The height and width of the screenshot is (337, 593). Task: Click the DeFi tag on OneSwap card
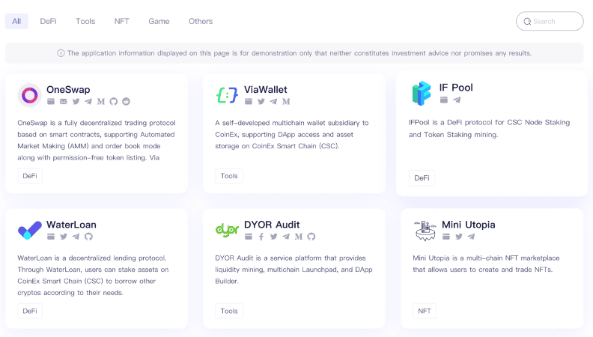30,176
